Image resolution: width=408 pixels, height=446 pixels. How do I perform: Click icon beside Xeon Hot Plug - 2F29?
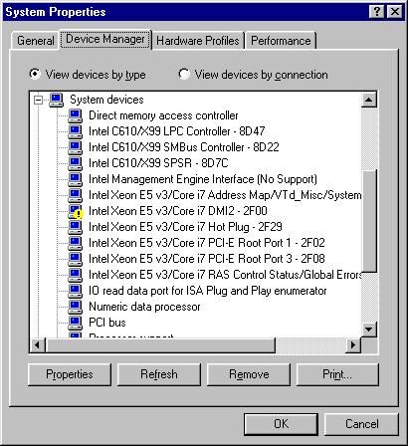[x=75, y=227]
